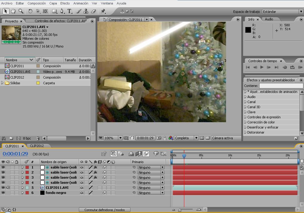Create new composition icon in Project panel
The image size is (304, 213).
19,138
